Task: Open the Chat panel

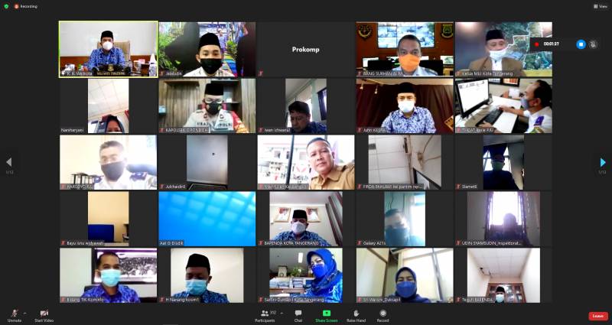Action: (x=298, y=314)
